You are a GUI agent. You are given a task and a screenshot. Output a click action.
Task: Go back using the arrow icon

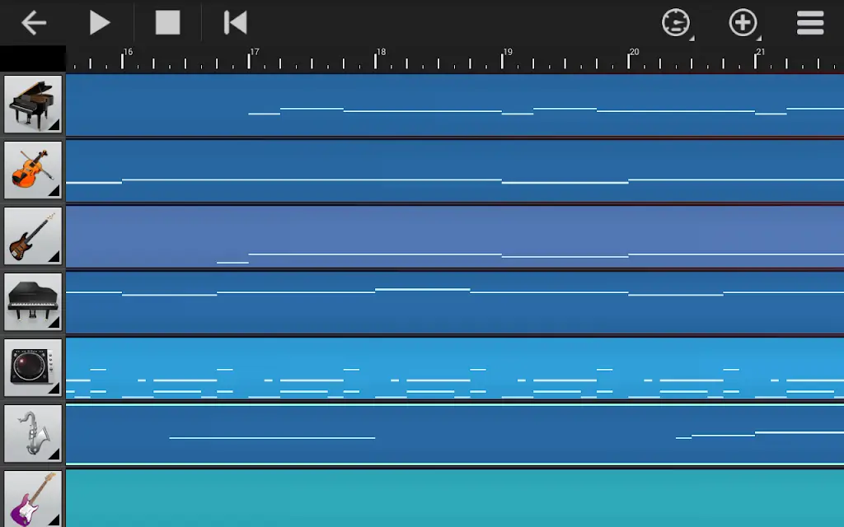tap(33, 23)
